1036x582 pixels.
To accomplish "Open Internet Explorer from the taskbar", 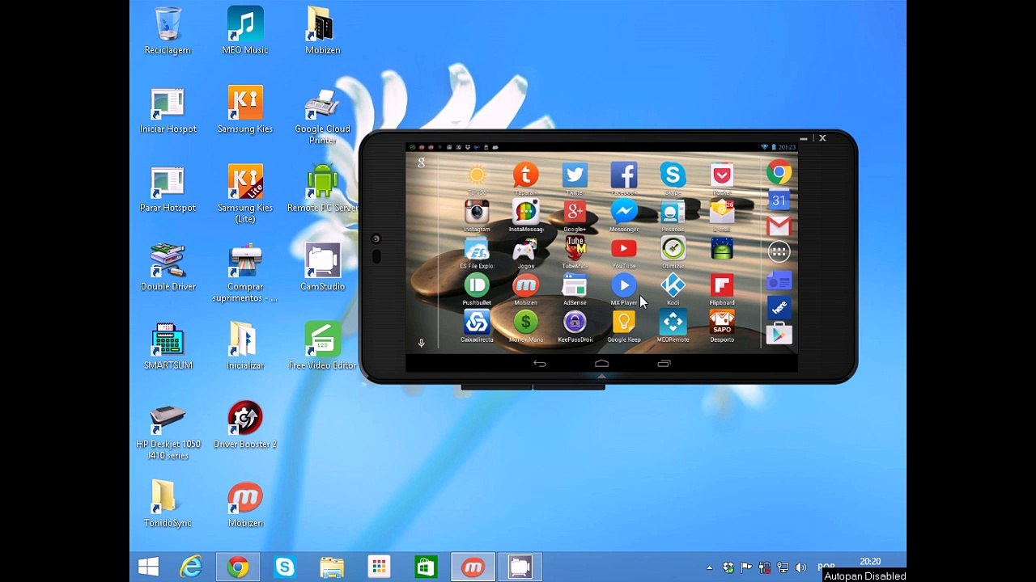I will pyautogui.click(x=191, y=567).
